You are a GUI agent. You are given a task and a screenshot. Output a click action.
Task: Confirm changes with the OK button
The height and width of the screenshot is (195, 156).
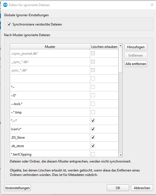click(118, 188)
